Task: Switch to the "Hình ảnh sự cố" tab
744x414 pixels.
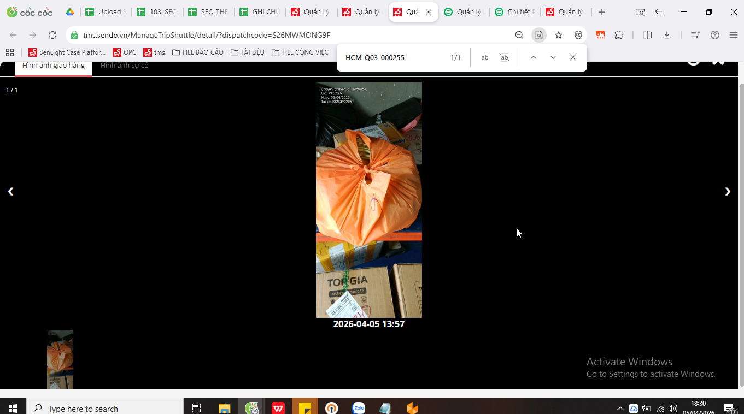Action: [124, 66]
